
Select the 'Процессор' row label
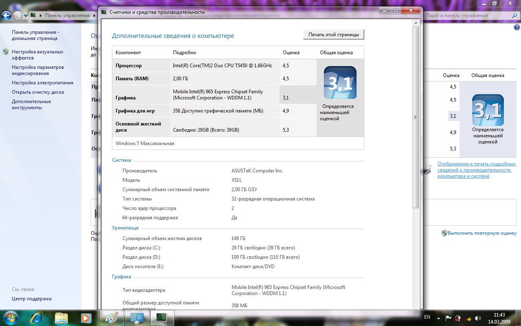(x=129, y=66)
